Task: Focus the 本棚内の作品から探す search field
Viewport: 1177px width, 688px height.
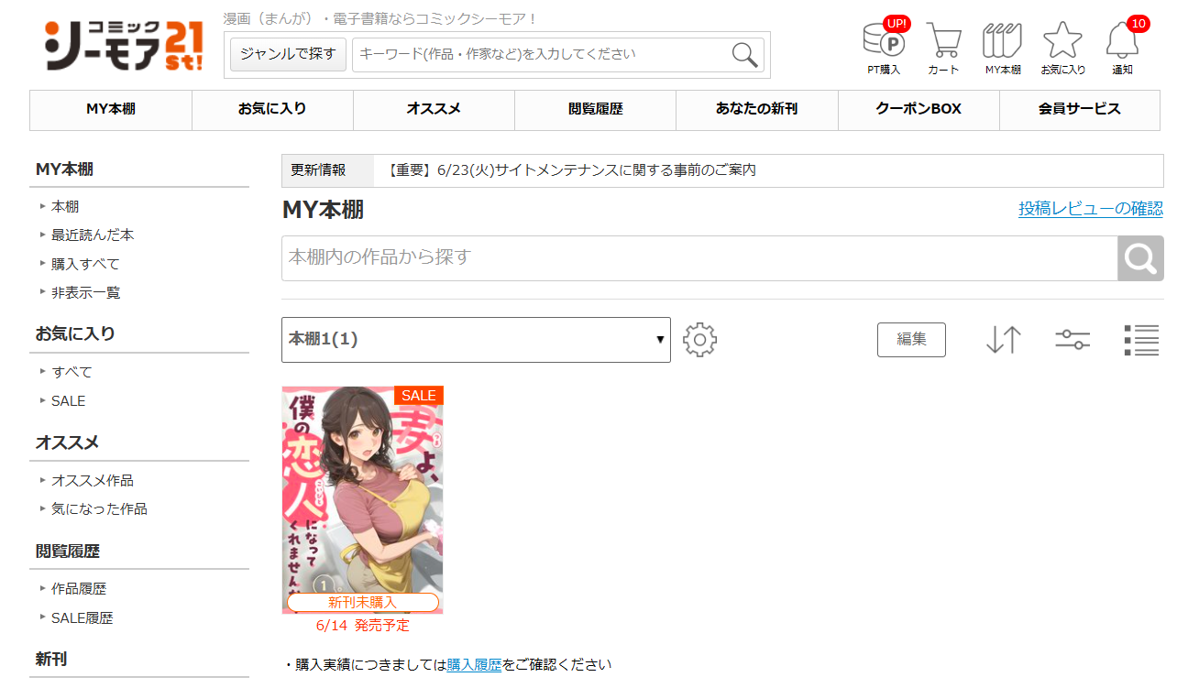Action: tap(699, 258)
